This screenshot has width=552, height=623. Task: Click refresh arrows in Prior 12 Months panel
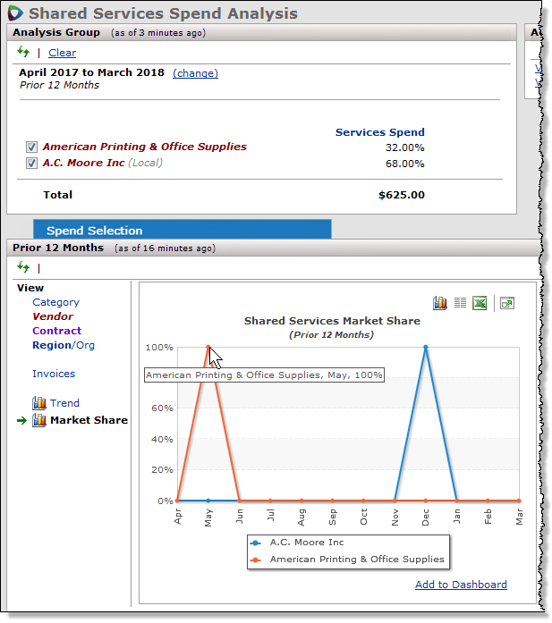click(x=23, y=267)
